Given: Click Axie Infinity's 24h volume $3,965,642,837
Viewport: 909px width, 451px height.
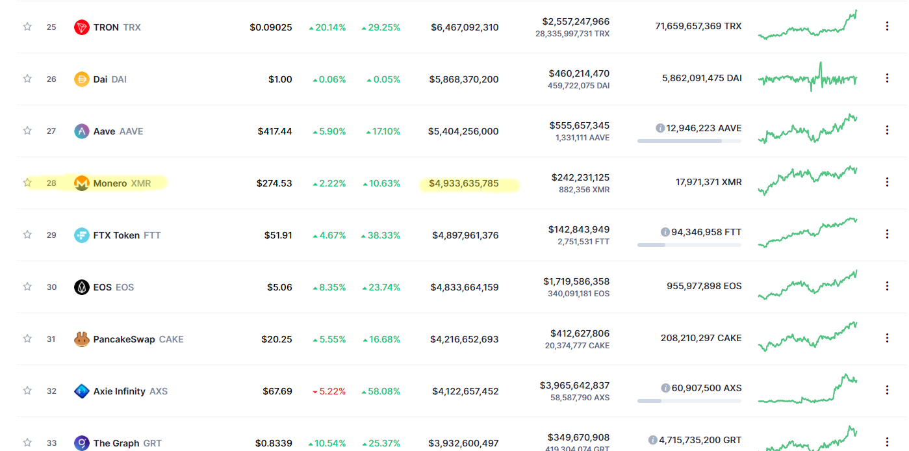Looking at the screenshot, I should (x=574, y=385).
